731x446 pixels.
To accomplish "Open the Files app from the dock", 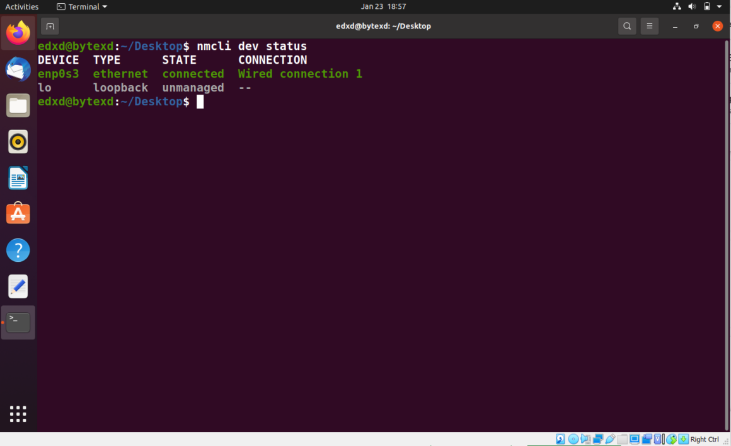I will (18, 105).
